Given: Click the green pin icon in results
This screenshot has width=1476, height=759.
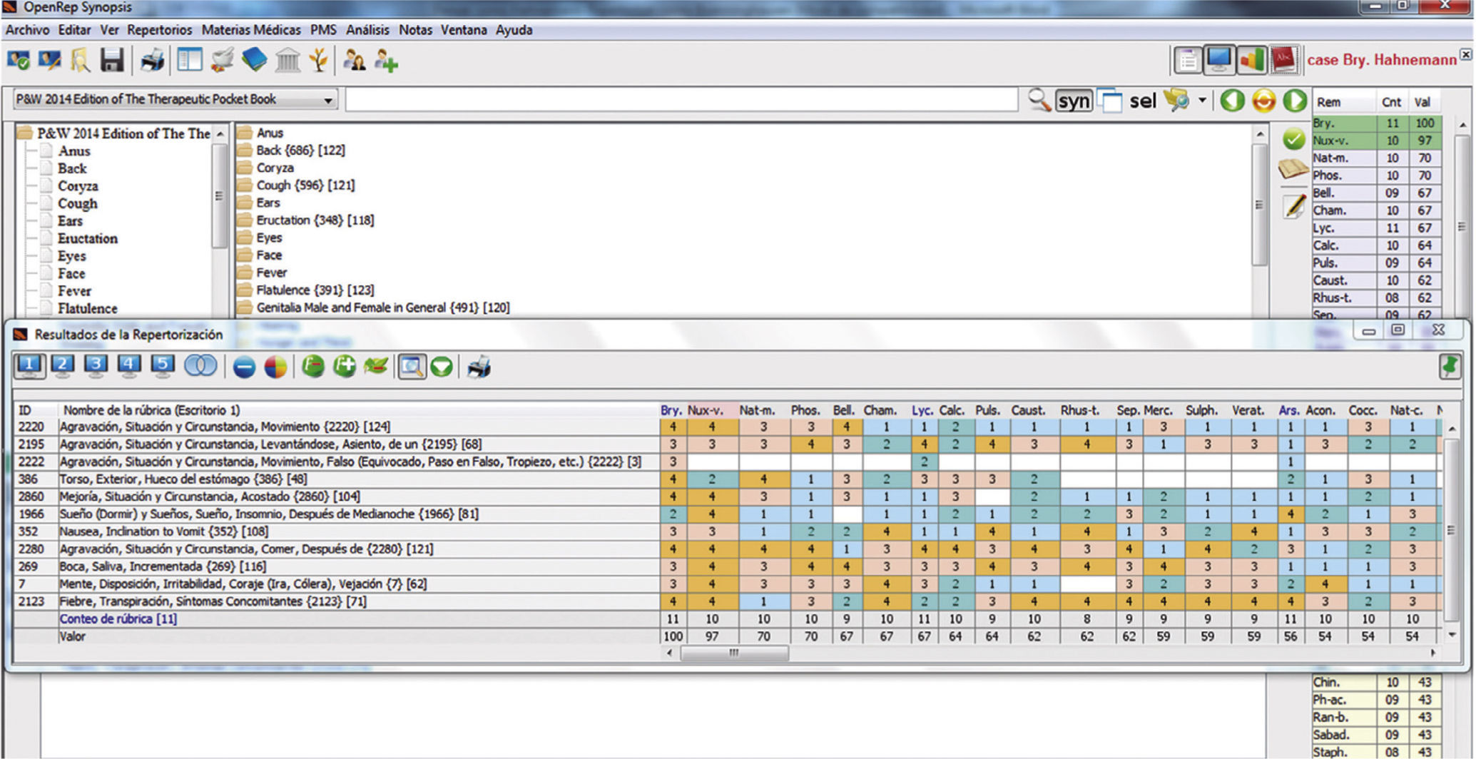Looking at the screenshot, I should [x=1449, y=367].
